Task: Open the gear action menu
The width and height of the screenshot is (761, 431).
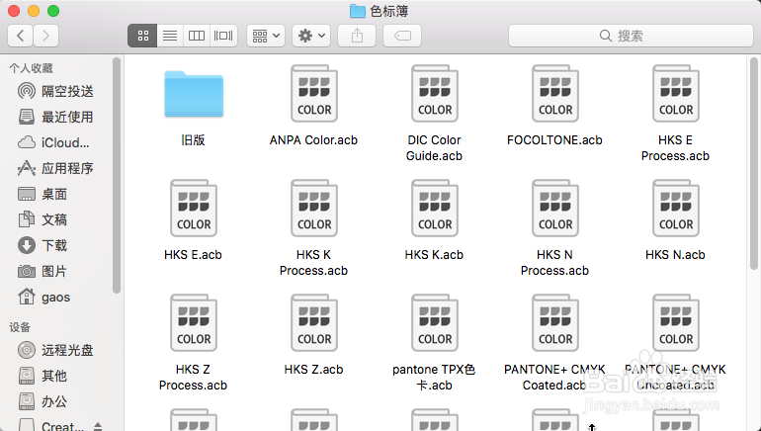Action: (x=311, y=36)
